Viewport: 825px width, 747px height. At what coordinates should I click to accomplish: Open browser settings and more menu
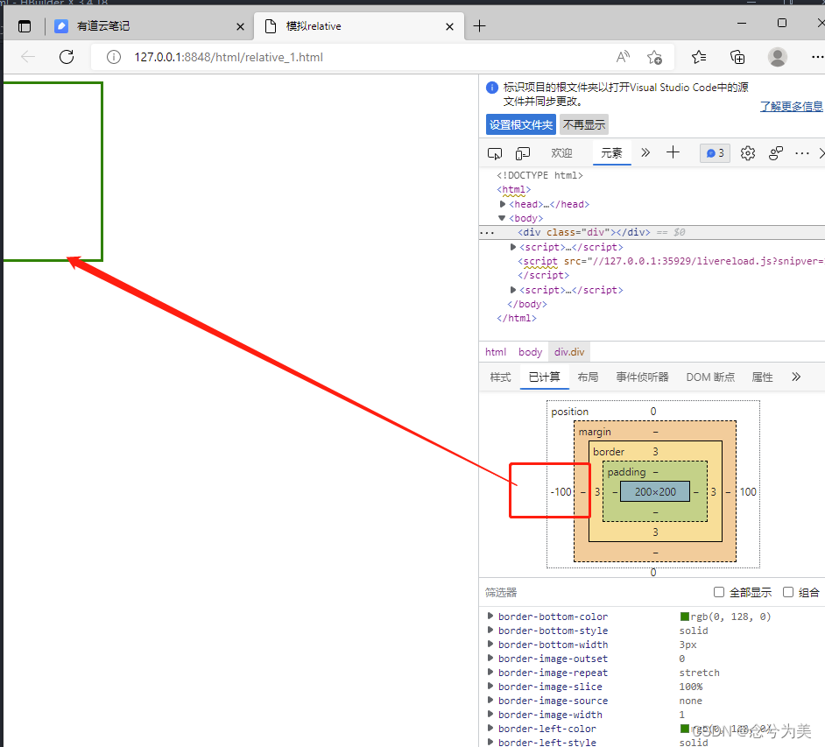coord(817,57)
